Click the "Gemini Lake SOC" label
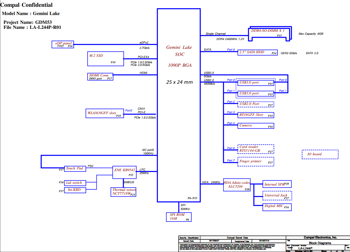Viewport: 350px width, 252px height. (x=179, y=51)
